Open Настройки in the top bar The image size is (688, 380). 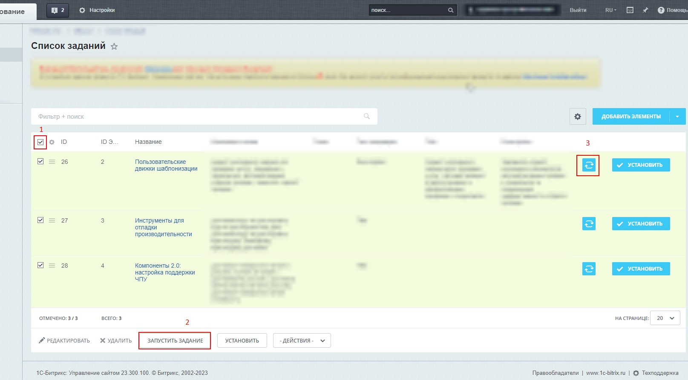pyautogui.click(x=97, y=10)
